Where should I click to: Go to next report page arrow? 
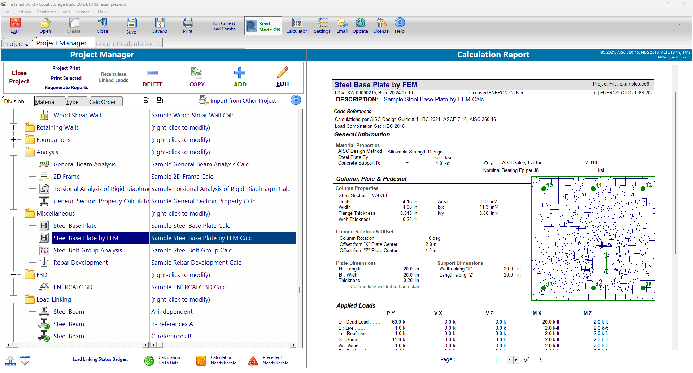516,360
